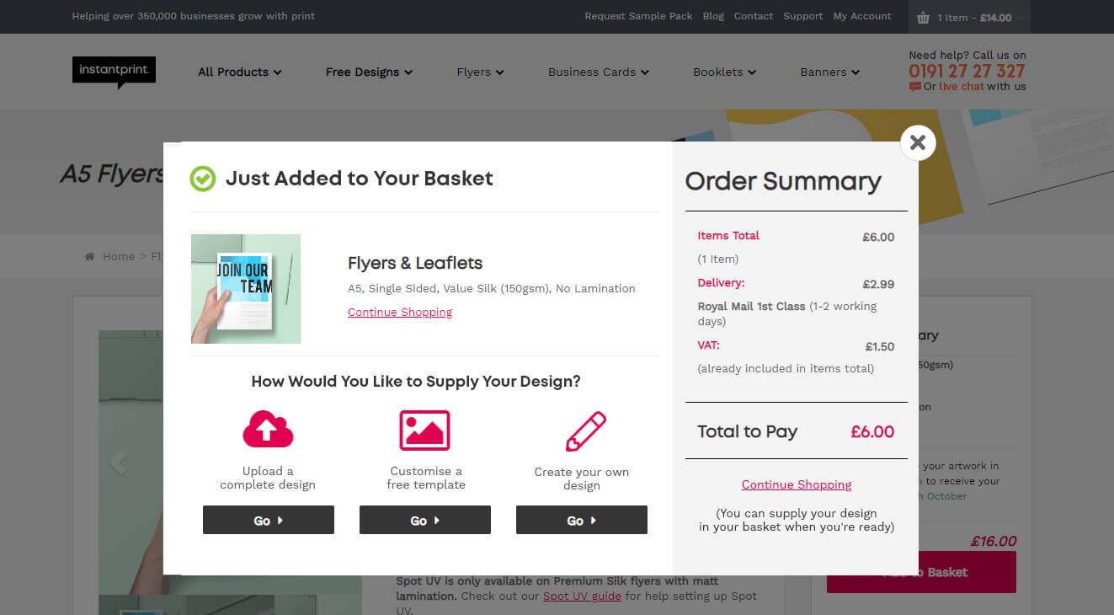Click the Order Summary heading

click(x=783, y=181)
